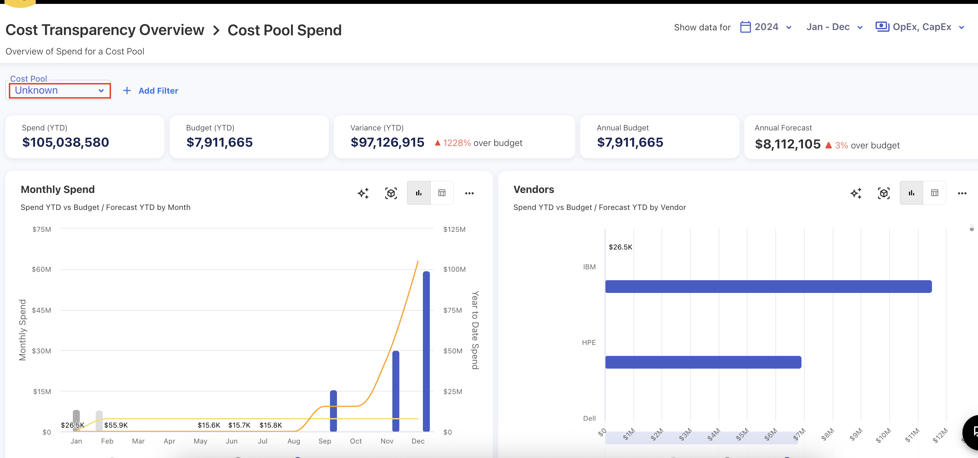Switch Monthly Spend to chart view
This screenshot has width=978, height=458.
click(x=419, y=193)
